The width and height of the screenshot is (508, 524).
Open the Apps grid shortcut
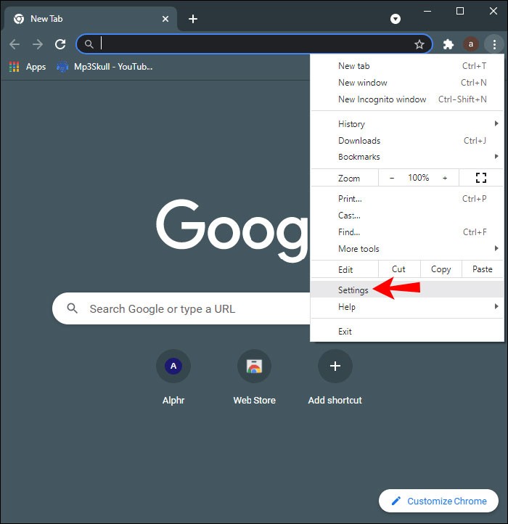point(27,67)
